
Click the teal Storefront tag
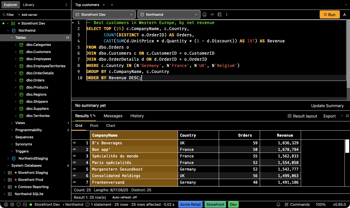215,204
